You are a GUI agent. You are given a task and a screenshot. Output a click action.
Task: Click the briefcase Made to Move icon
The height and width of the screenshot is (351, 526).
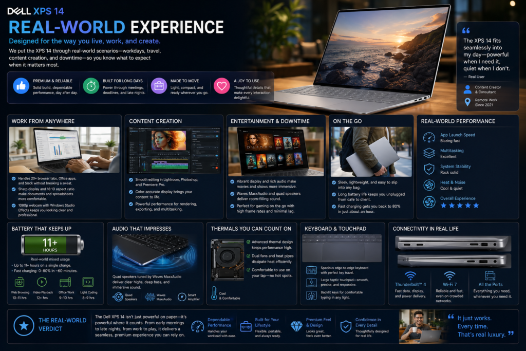click(159, 86)
